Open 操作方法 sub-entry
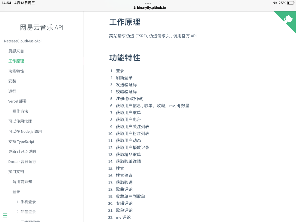This screenshot has width=296, height=222. click(x=20, y=111)
